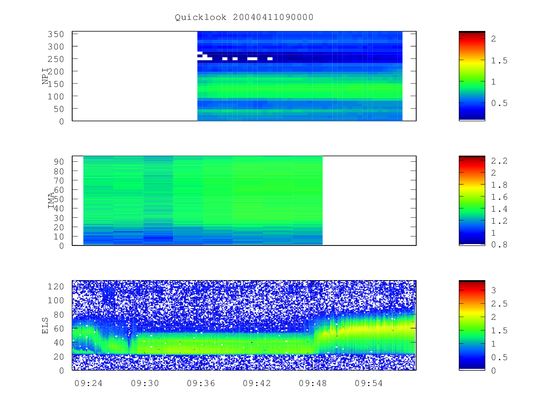Click the 2 value on NPI colorbar

click(x=493, y=39)
